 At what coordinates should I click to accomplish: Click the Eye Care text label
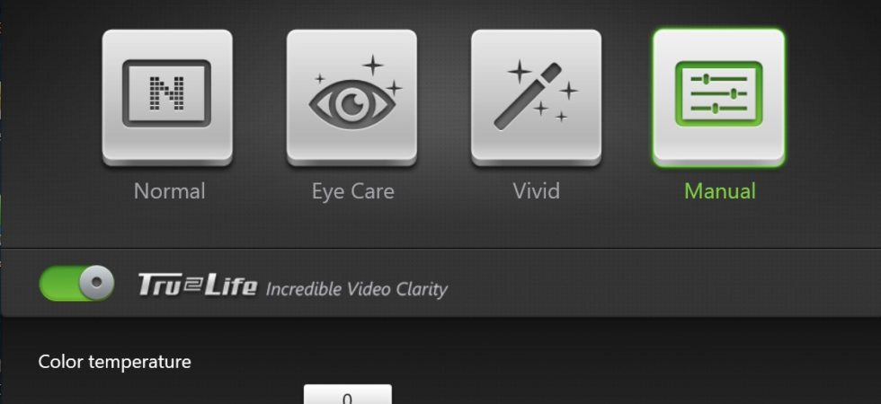pyautogui.click(x=352, y=191)
